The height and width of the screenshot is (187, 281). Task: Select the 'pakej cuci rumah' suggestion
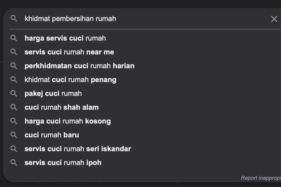coord(53,93)
